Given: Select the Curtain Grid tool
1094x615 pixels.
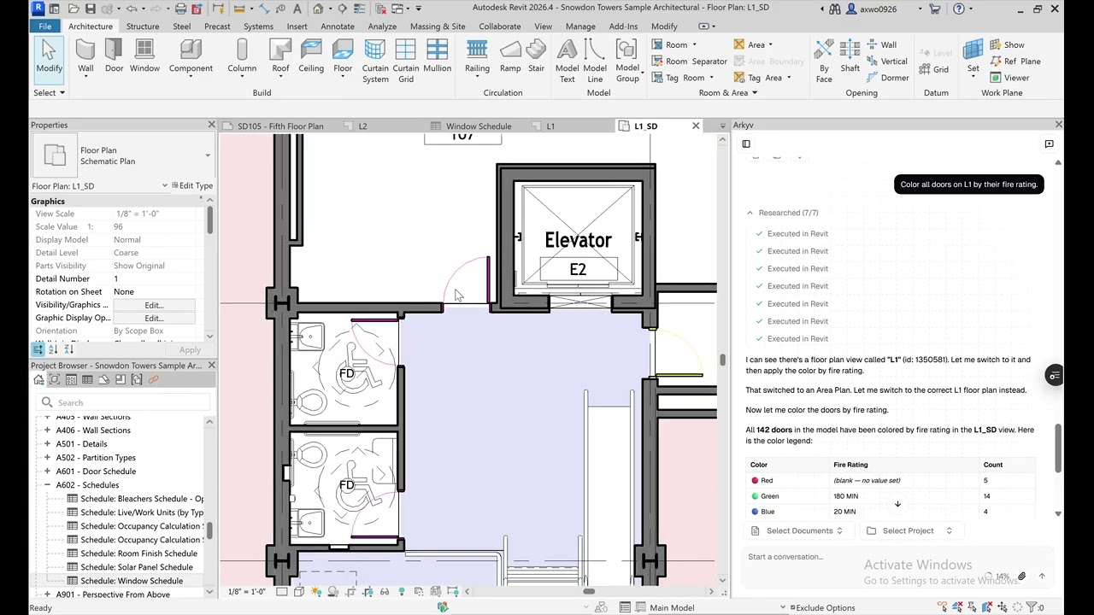Looking at the screenshot, I should (406, 61).
